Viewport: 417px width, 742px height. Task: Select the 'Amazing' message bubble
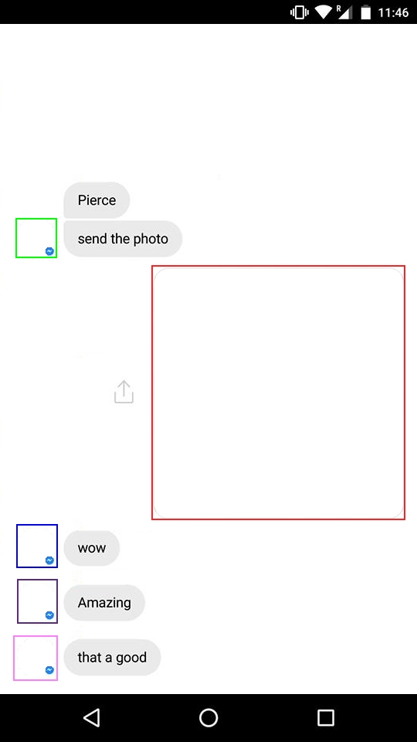104,602
